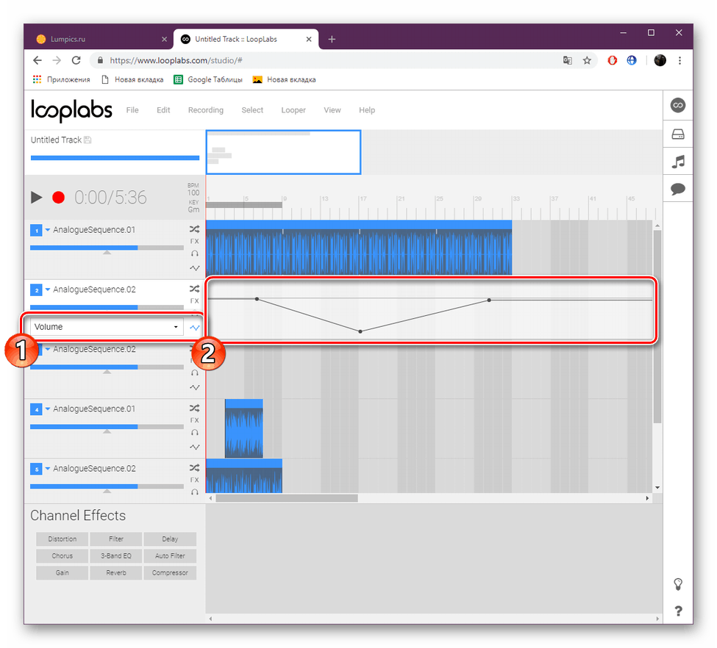Open the File menu
The image size is (717, 648).
[132, 110]
